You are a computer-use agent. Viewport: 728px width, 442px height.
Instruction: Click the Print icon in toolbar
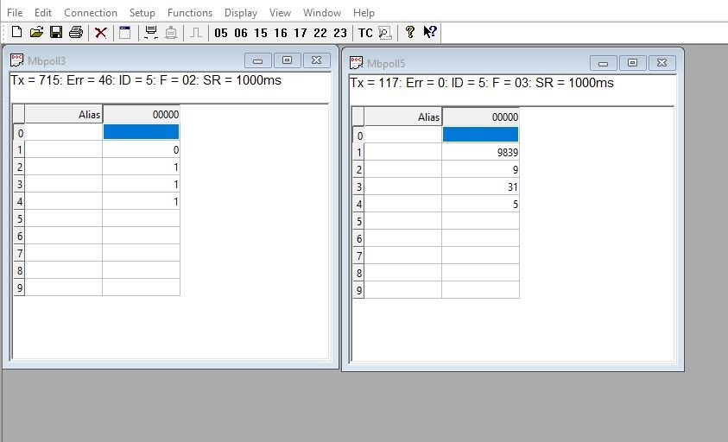pos(76,33)
